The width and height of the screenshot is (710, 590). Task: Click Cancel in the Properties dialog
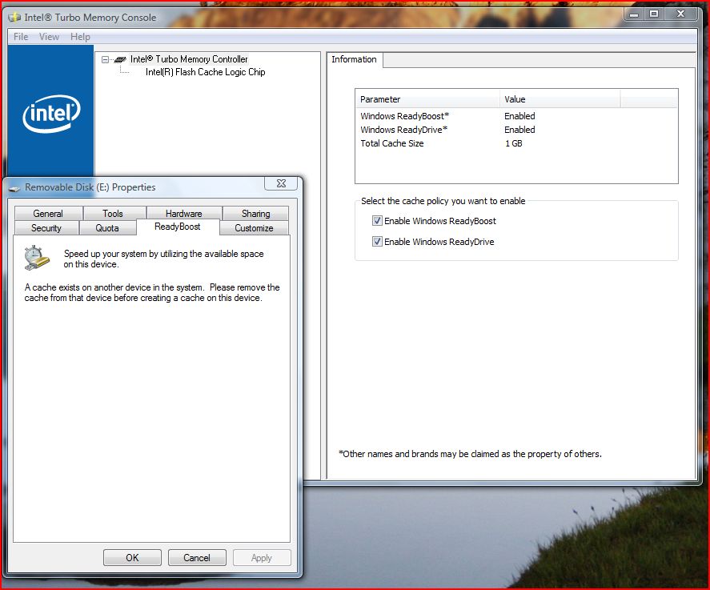click(197, 558)
